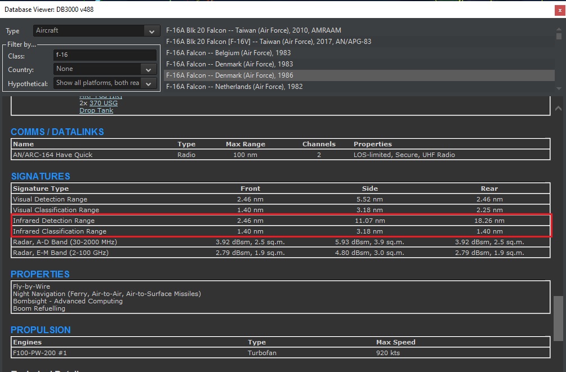Click the Visual Classification Range row label
566x372 pixels.
[56, 210]
